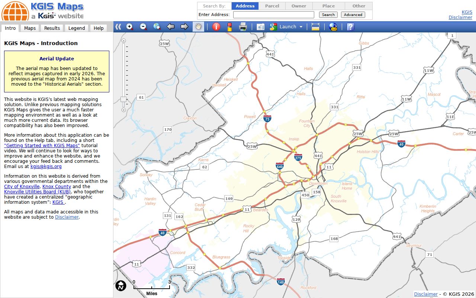Switch to the Maps tab
This screenshot has width=476, height=298.
click(x=30, y=28)
